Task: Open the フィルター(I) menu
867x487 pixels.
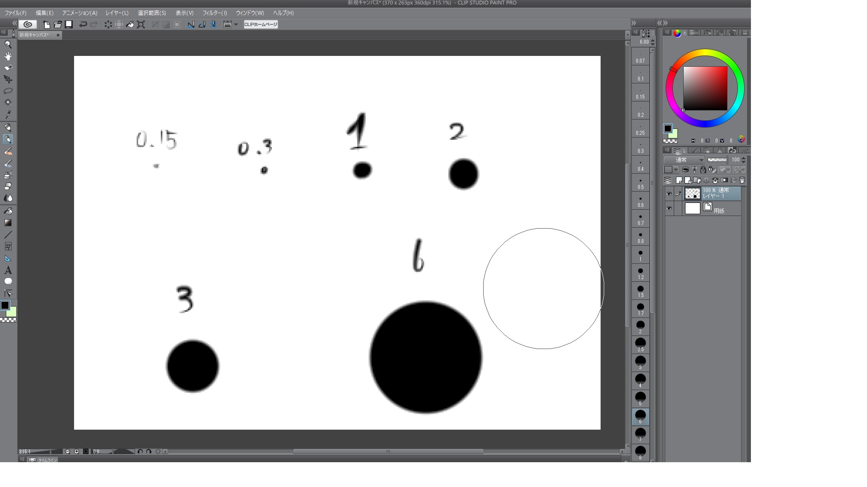Action: (214, 13)
